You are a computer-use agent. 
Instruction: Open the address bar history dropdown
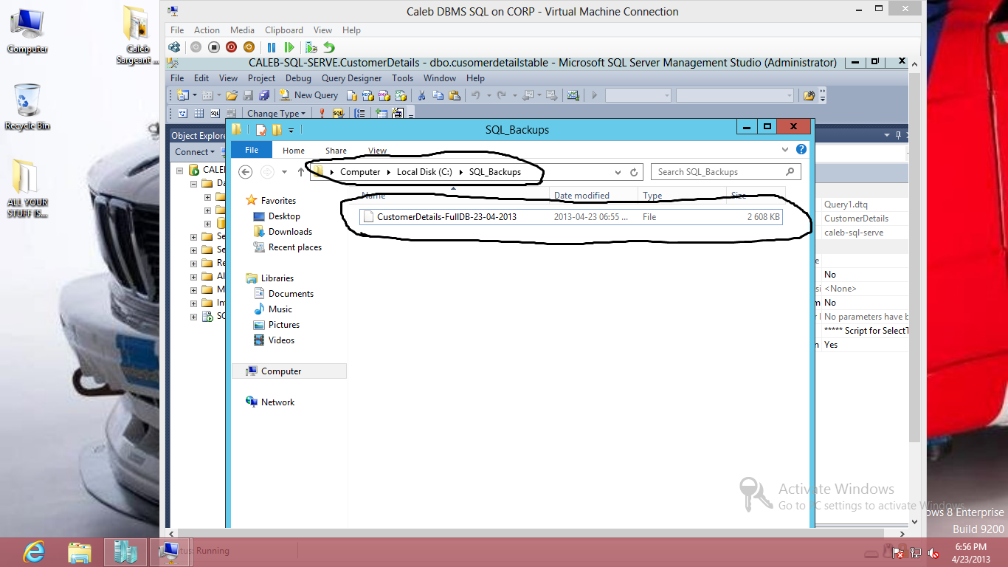coord(618,172)
